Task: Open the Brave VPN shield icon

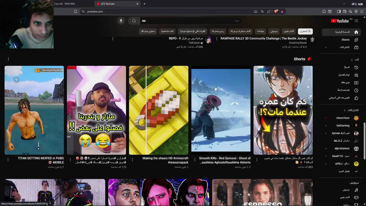Action: click(356, 11)
